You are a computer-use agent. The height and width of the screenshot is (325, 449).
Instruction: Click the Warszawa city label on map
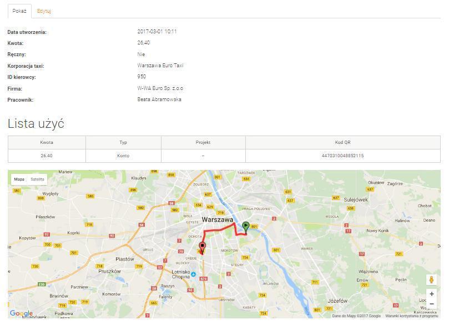[218, 220]
